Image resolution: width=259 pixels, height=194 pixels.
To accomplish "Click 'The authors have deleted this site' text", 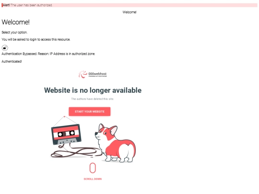I will [93, 99].
